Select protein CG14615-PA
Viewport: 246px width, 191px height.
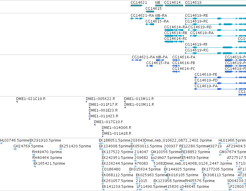[x=158, y=63]
